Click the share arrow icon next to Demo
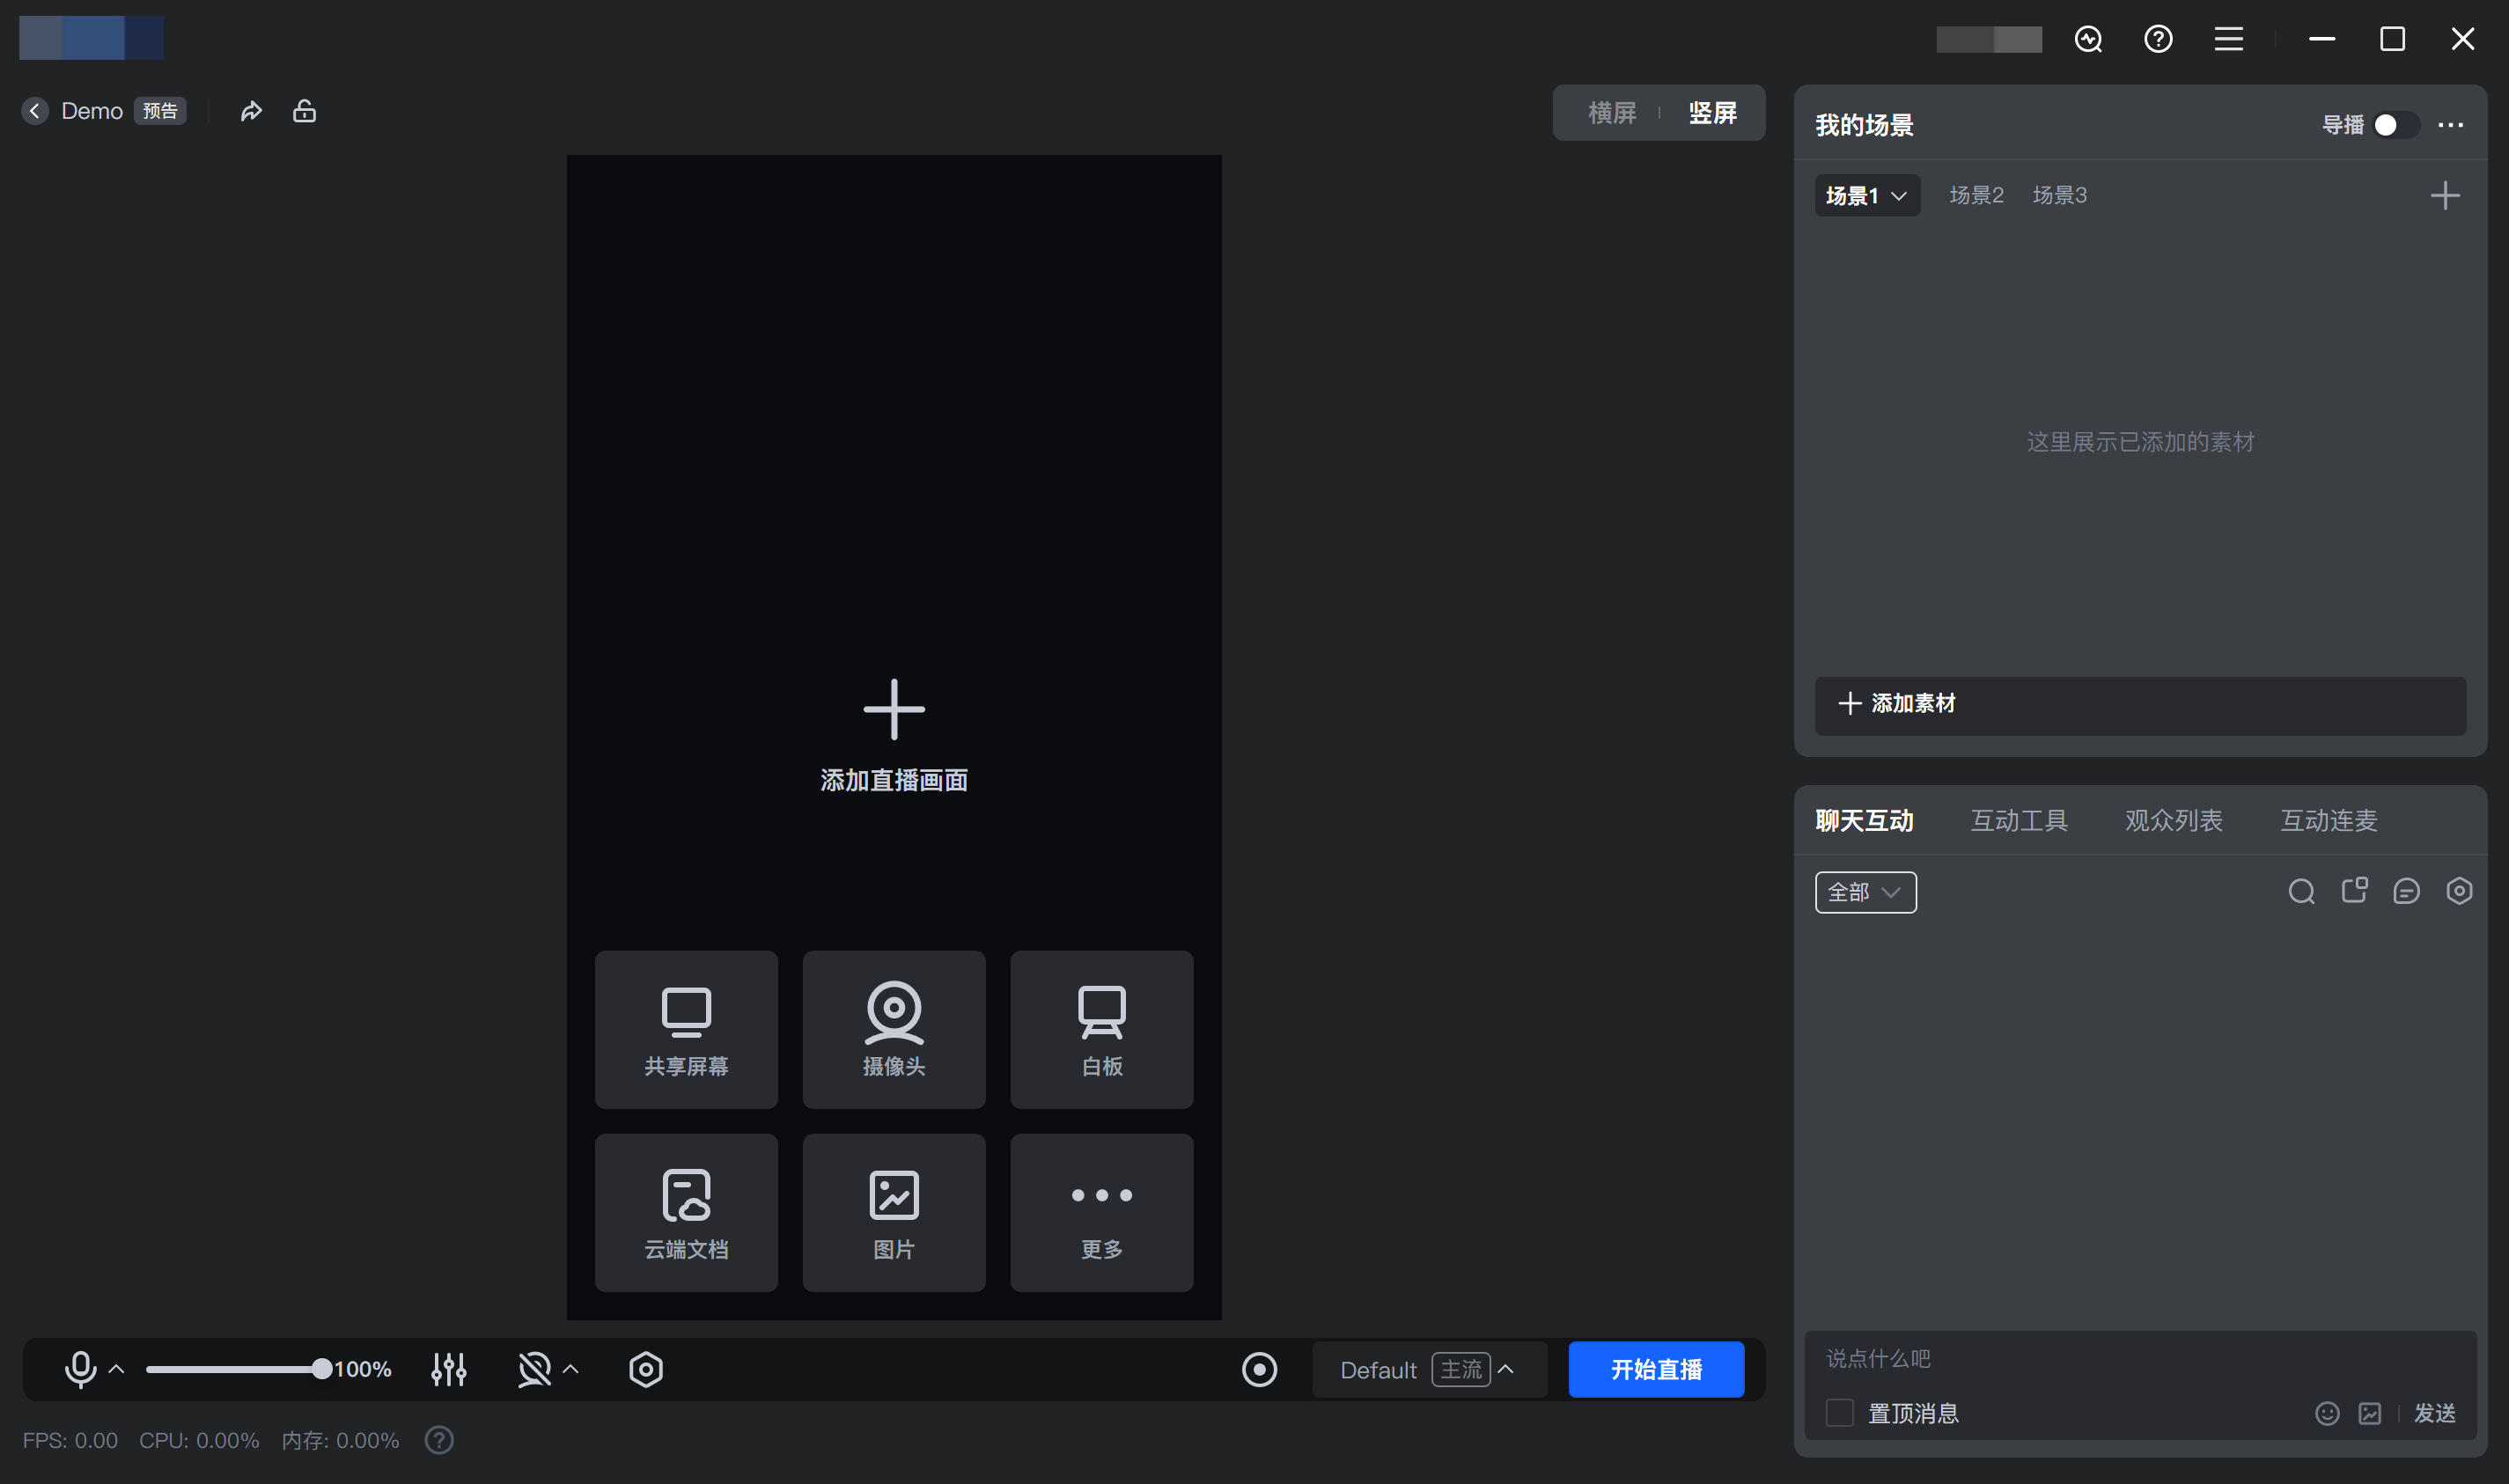The image size is (2509, 1484). [251, 111]
